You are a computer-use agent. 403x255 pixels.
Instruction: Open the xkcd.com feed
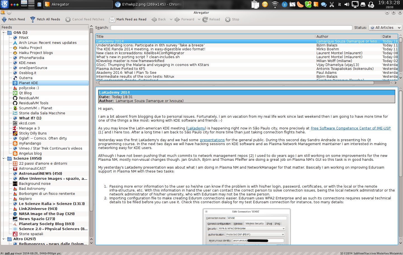[x=27, y=123]
